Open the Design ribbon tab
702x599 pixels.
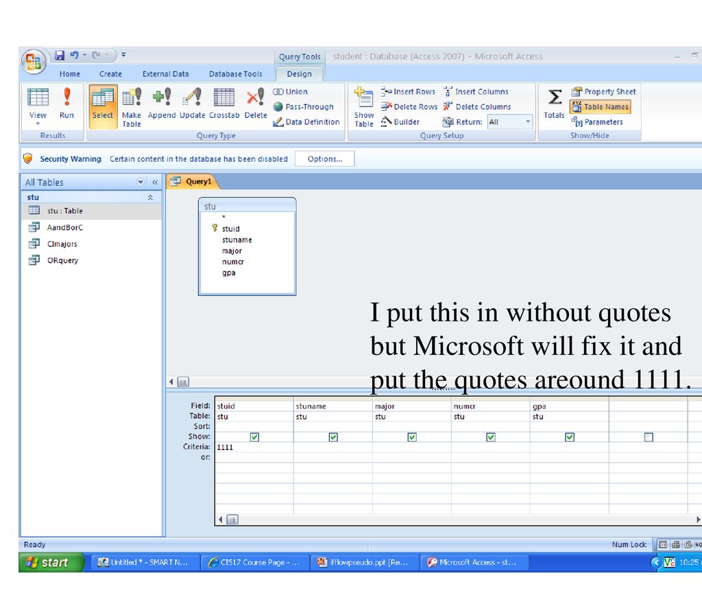click(x=299, y=74)
